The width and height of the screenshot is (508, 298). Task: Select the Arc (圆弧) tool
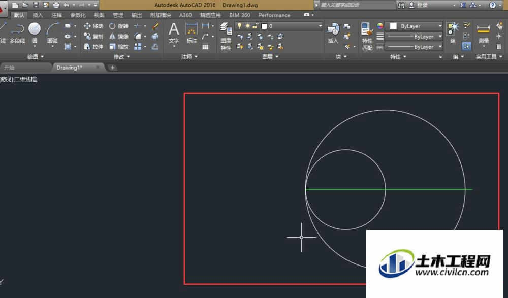coord(52,34)
